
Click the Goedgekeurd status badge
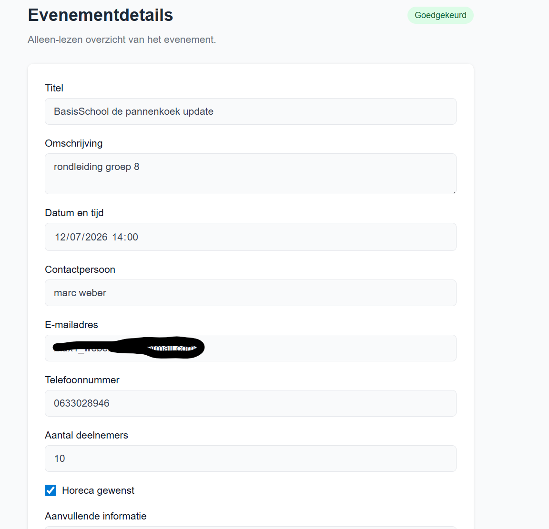click(440, 15)
